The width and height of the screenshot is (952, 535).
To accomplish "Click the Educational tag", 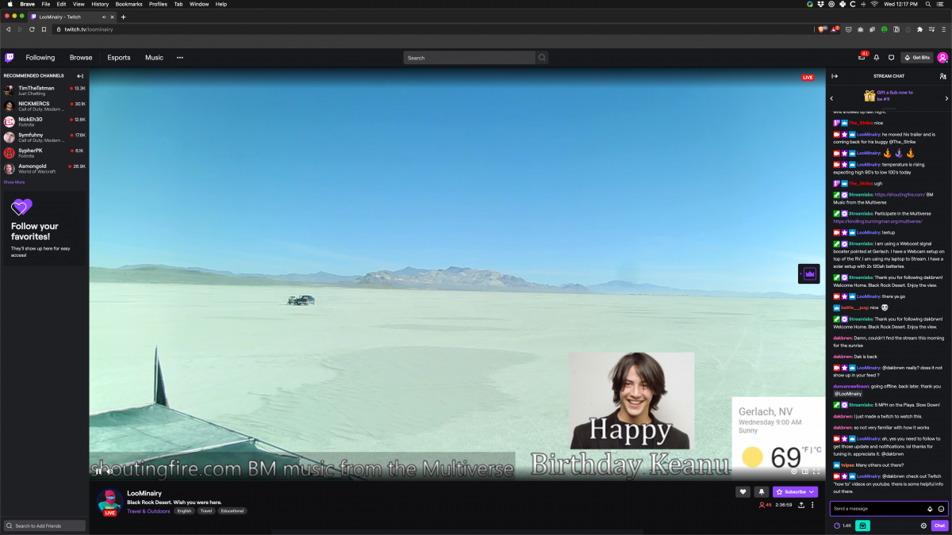I will (232, 511).
